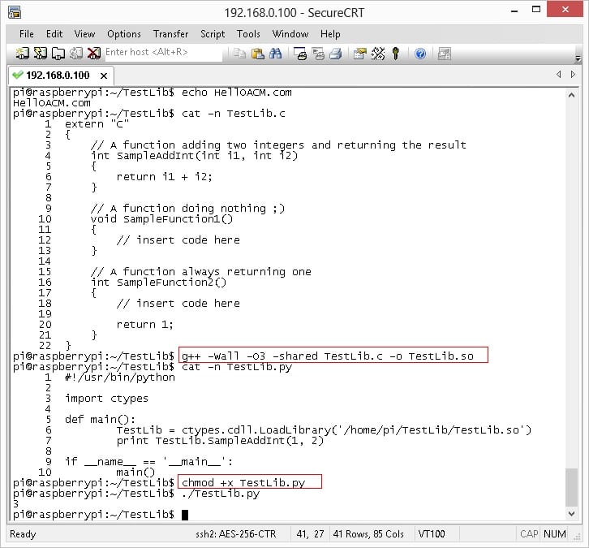
Task: Click the NUM indicator in the status bar
Action: pyautogui.click(x=554, y=534)
